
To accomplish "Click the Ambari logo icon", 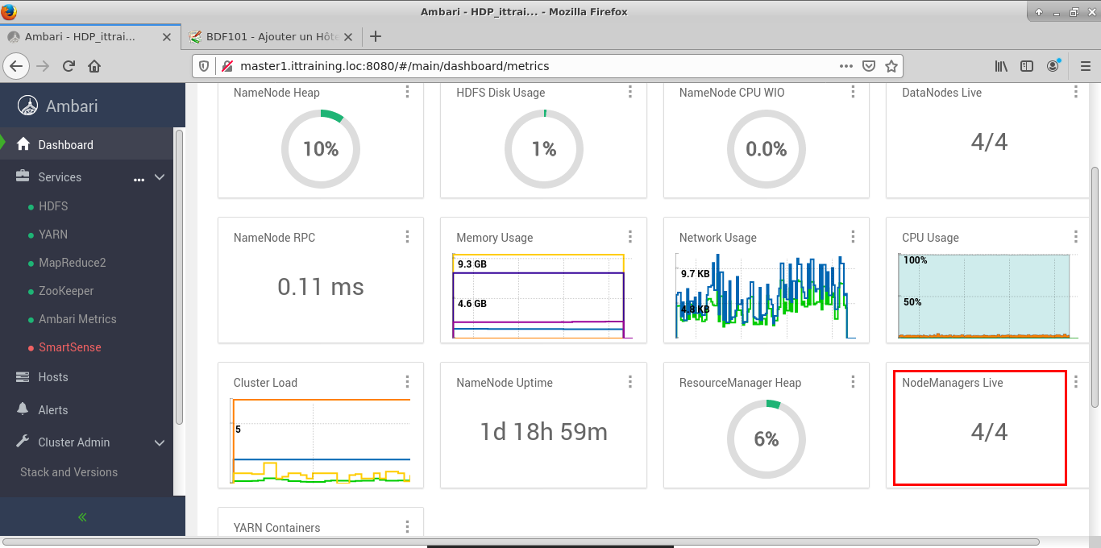I will point(28,106).
